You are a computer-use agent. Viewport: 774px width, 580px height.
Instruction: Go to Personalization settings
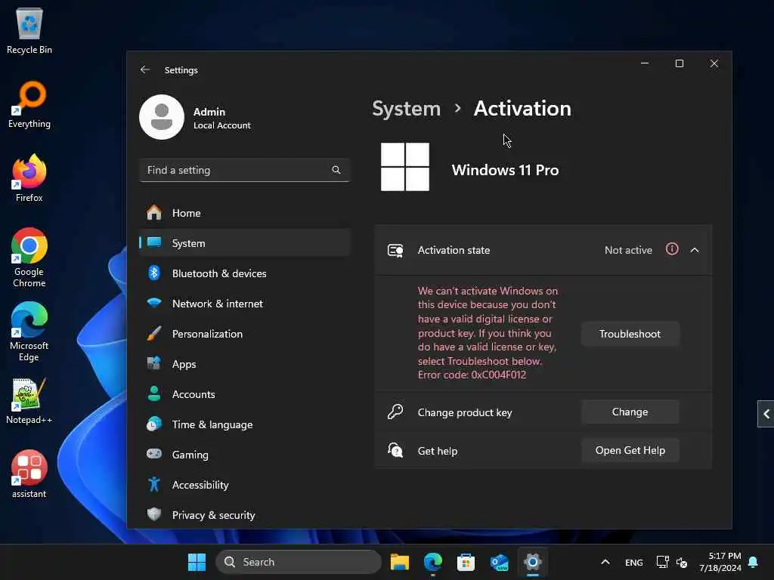point(245,334)
